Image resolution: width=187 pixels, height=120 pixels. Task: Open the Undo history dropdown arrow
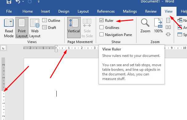(23, 2)
